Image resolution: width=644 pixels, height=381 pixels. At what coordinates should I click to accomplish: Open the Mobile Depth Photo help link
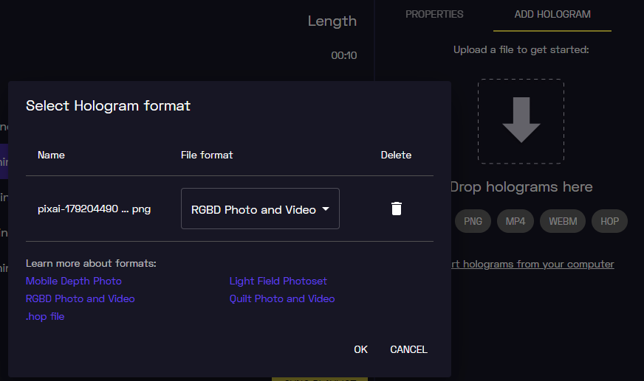point(74,281)
